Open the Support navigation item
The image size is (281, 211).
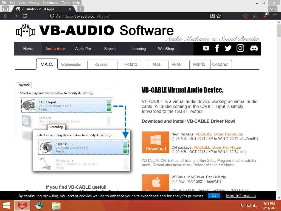click(x=110, y=49)
